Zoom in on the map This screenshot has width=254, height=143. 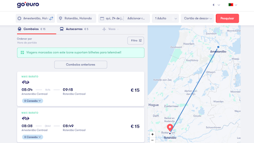(x=152, y=134)
